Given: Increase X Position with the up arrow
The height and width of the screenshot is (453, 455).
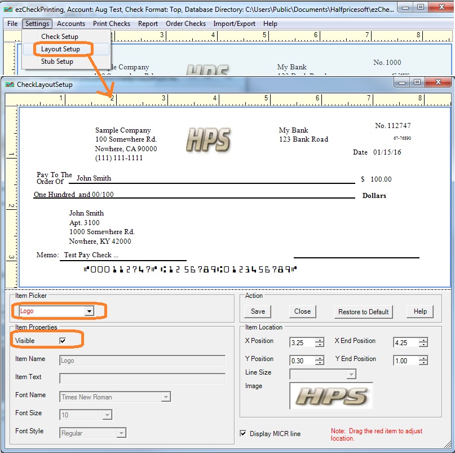Looking at the screenshot, I should point(320,340).
